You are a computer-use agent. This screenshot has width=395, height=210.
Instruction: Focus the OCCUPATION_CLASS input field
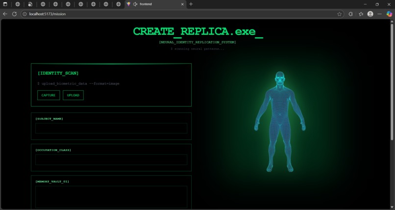tap(111, 159)
